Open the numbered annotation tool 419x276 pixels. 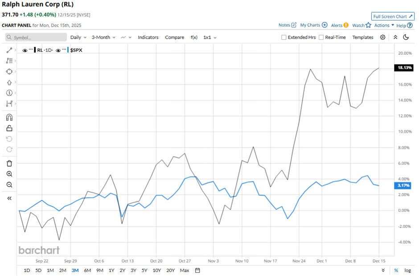tap(9, 93)
